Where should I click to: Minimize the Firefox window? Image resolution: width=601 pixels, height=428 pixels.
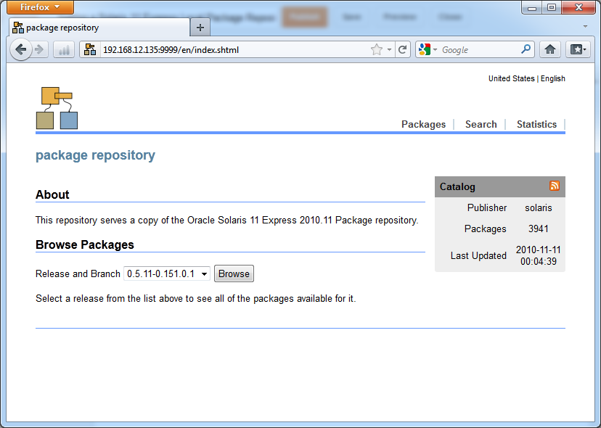531,7
